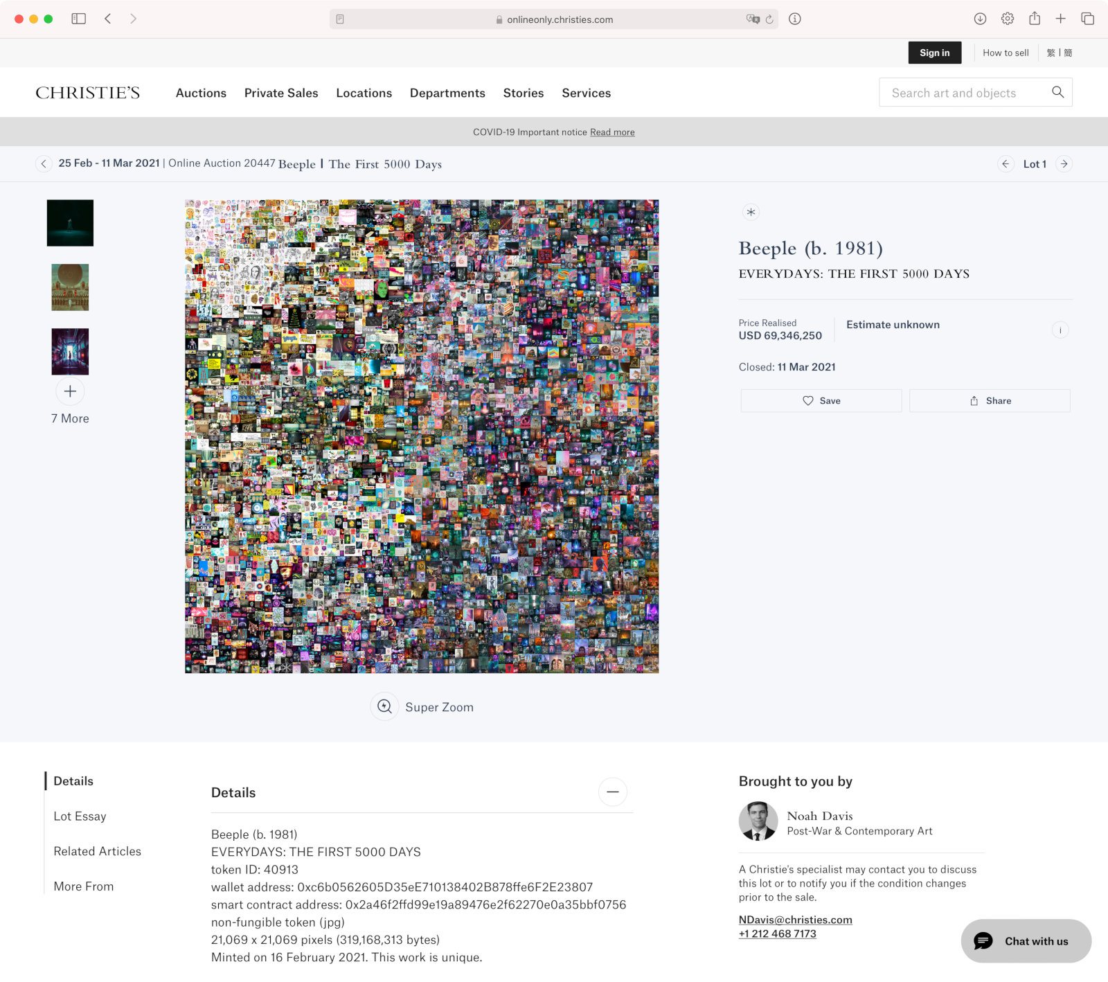Open the Auctions menu
This screenshot has height=982, width=1108.
(x=201, y=93)
